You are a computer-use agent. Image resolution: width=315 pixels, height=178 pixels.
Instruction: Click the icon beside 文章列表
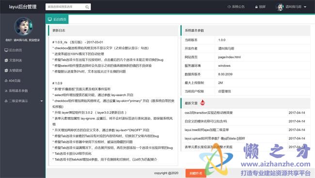(6, 60)
